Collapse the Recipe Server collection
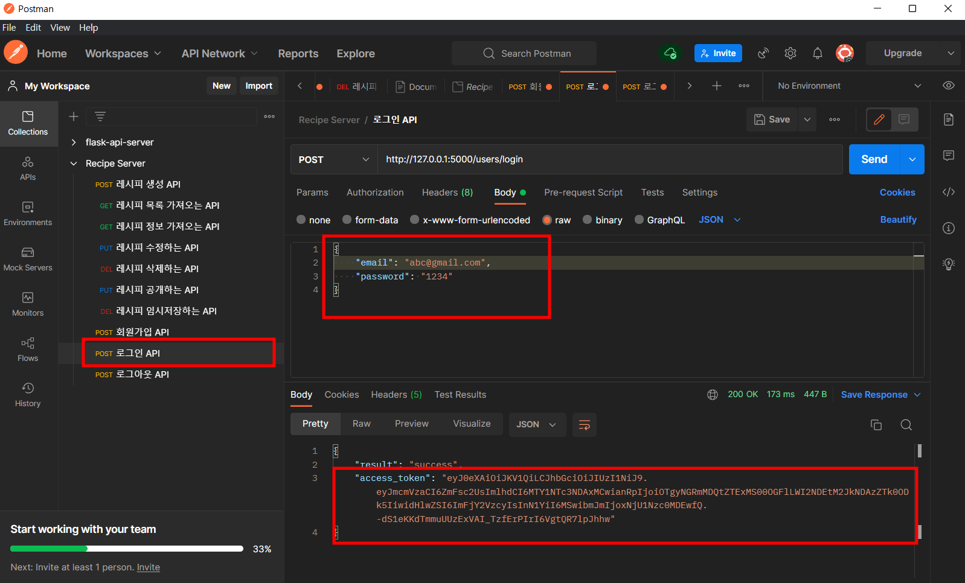965x583 pixels. tap(74, 164)
